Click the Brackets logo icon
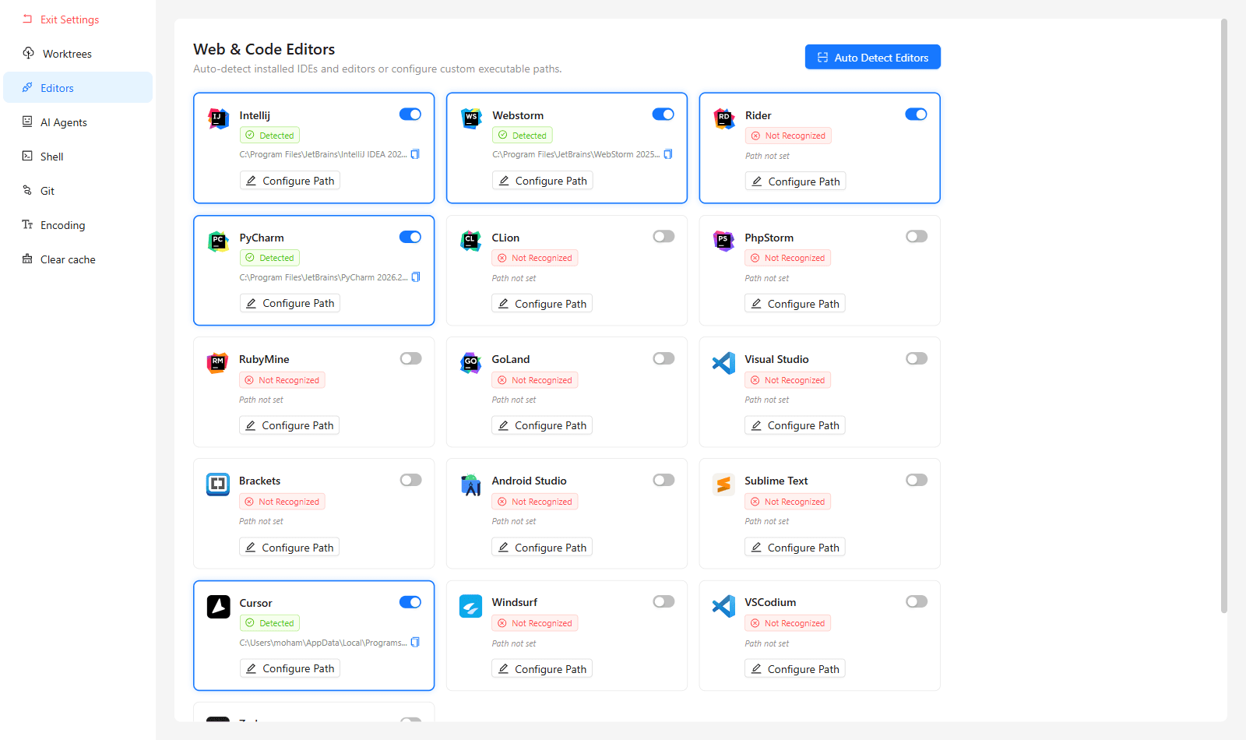The height and width of the screenshot is (740, 1246). point(218,485)
